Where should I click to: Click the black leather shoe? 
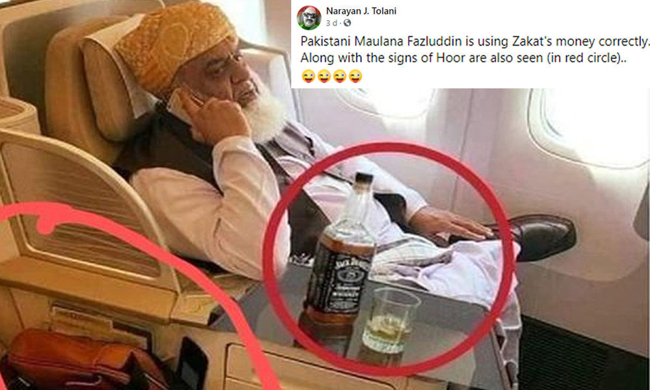[539, 237]
